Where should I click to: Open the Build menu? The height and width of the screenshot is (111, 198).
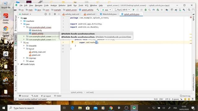[69, 6]
